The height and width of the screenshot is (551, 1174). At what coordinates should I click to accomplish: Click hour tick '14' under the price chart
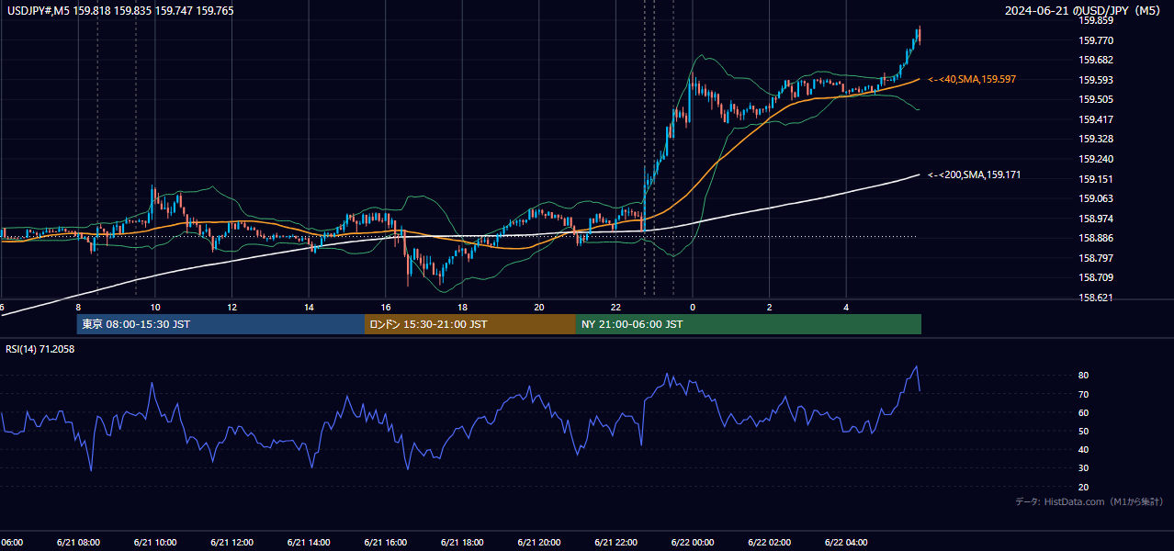[x=309, y=308]
